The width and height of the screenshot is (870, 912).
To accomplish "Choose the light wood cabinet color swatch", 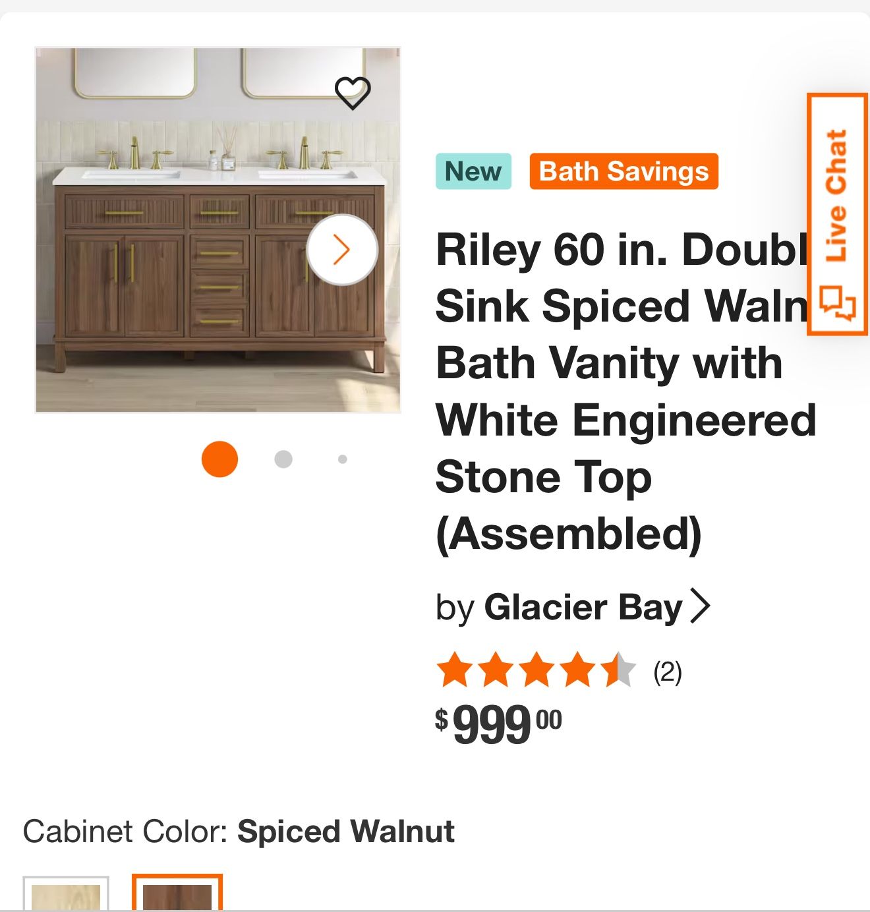I will tap(66, 896).
